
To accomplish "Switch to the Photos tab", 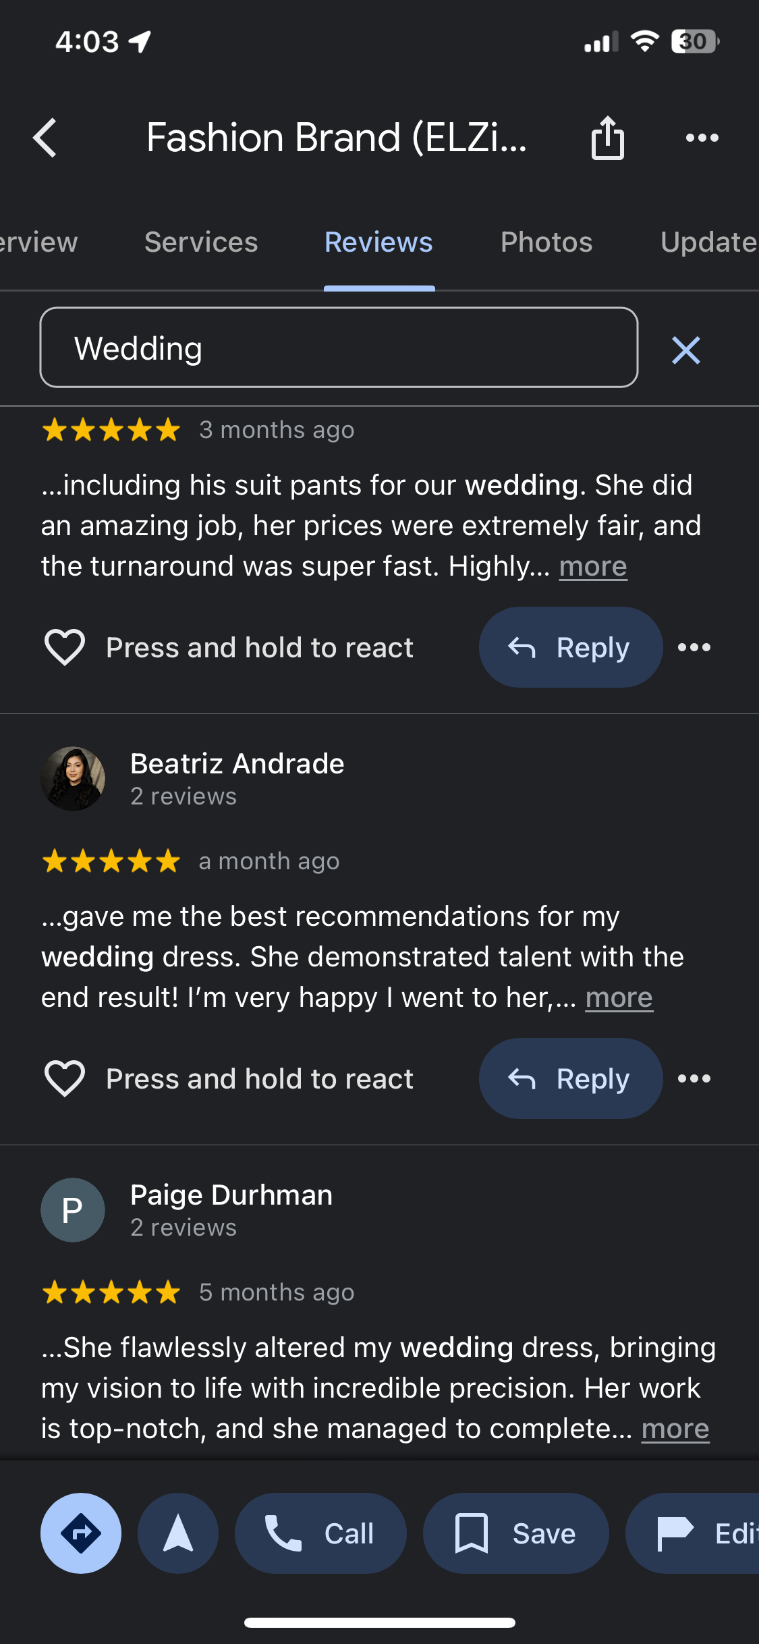I will 546,242.
